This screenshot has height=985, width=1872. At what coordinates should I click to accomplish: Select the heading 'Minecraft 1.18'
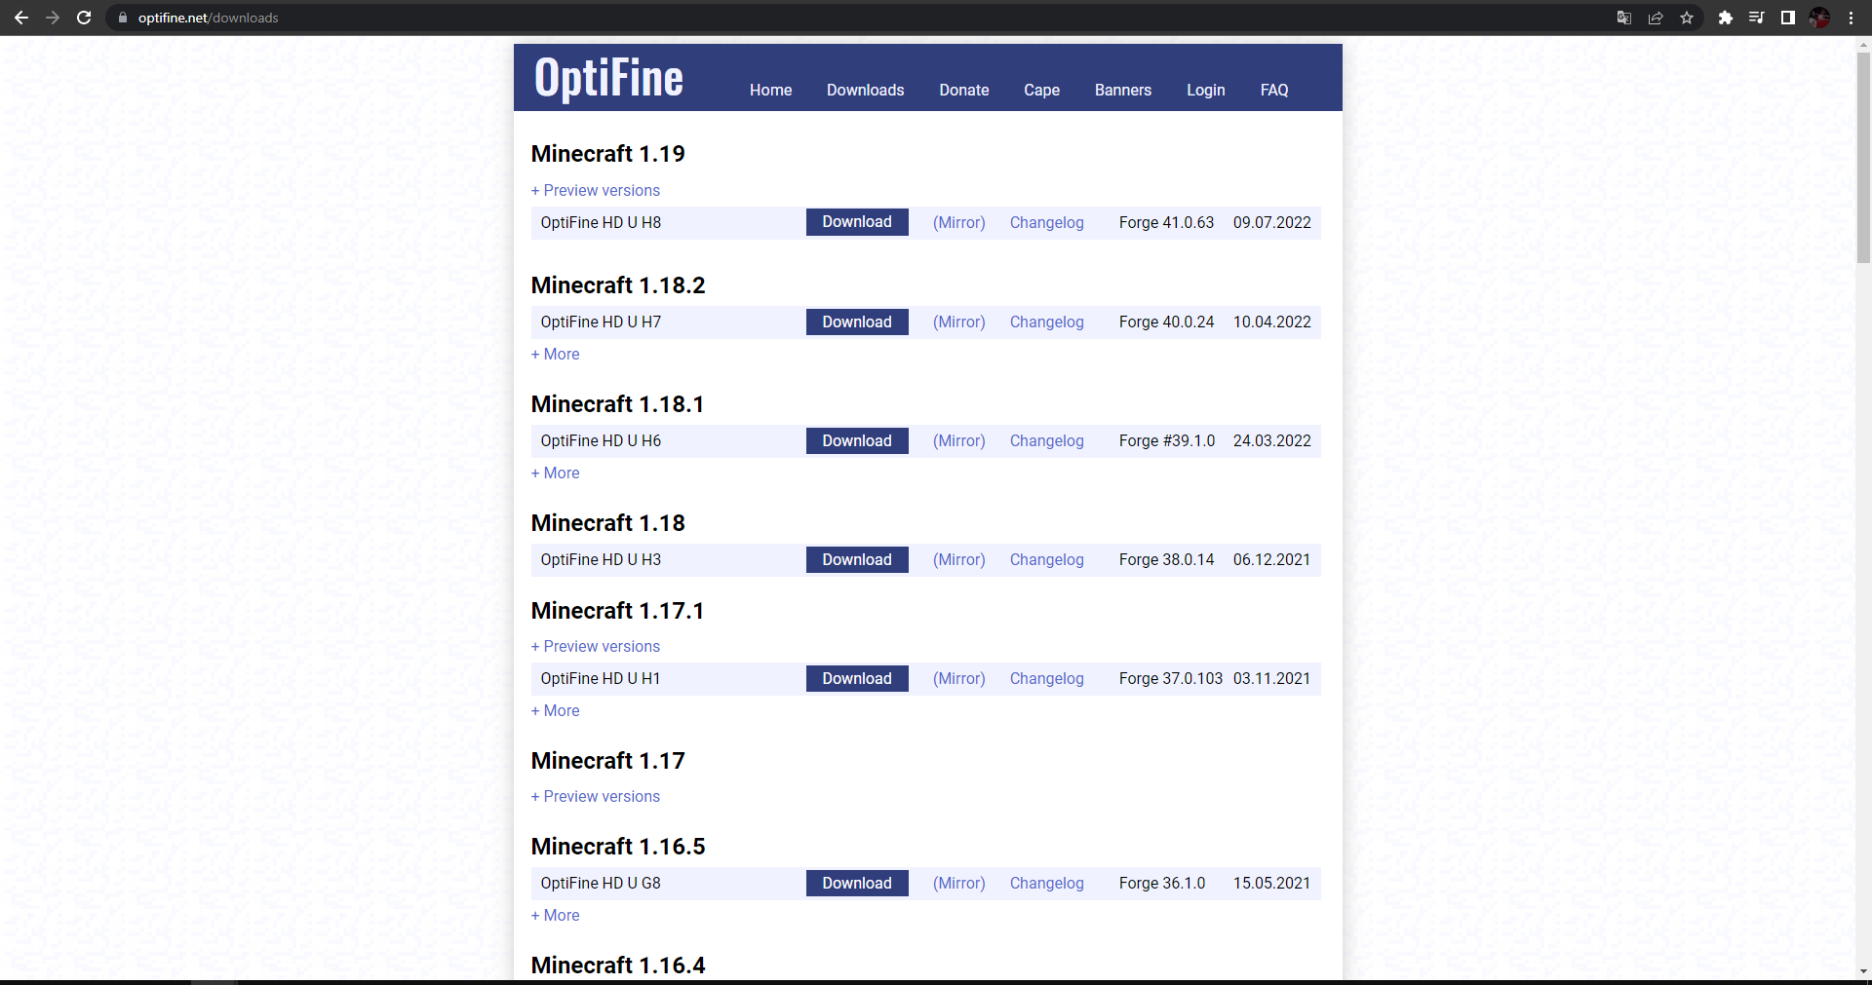click(608, 523)
